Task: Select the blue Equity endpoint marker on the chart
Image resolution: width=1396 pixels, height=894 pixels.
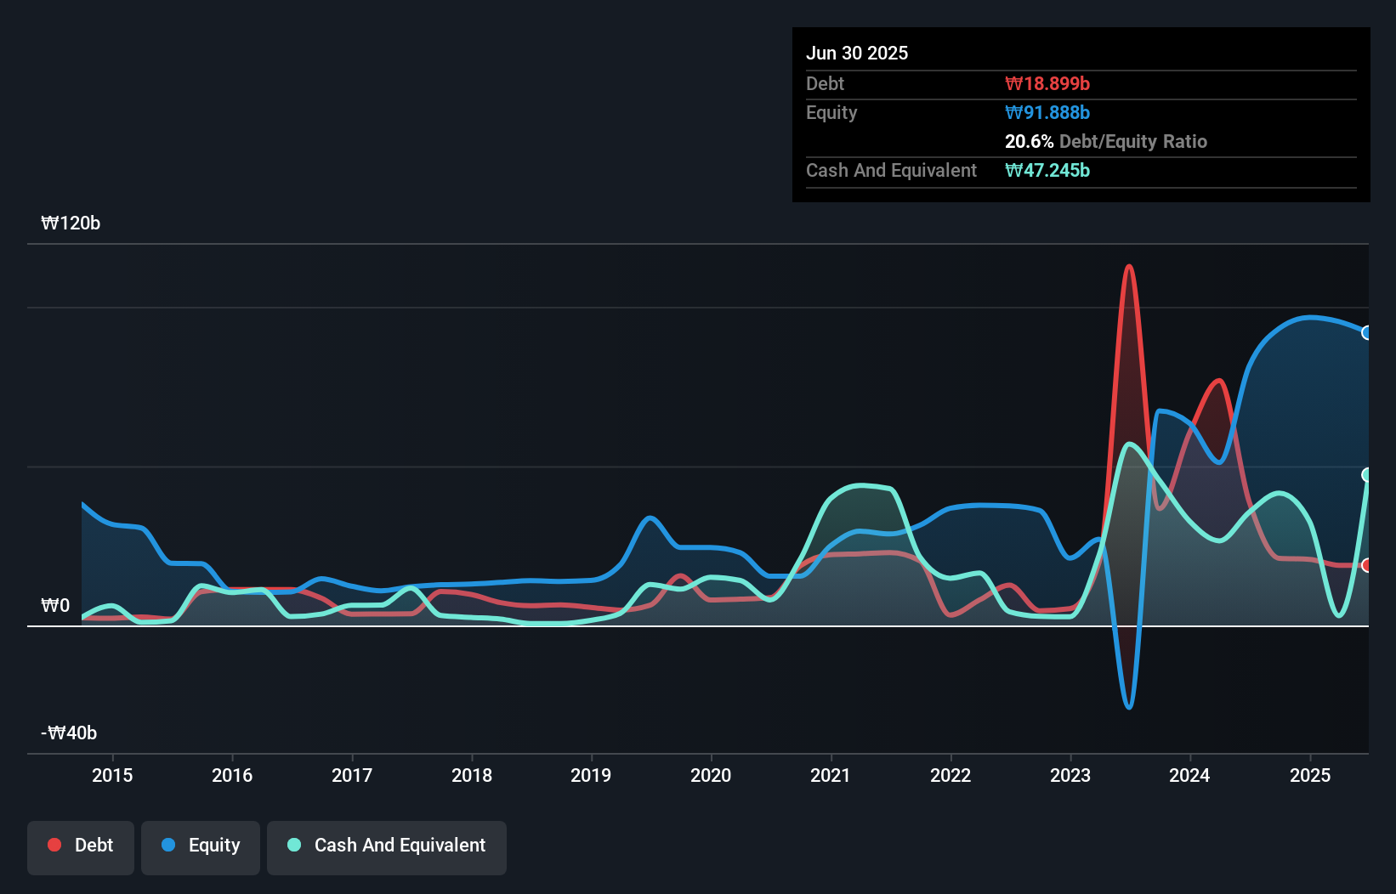Action: (1367, 333)
